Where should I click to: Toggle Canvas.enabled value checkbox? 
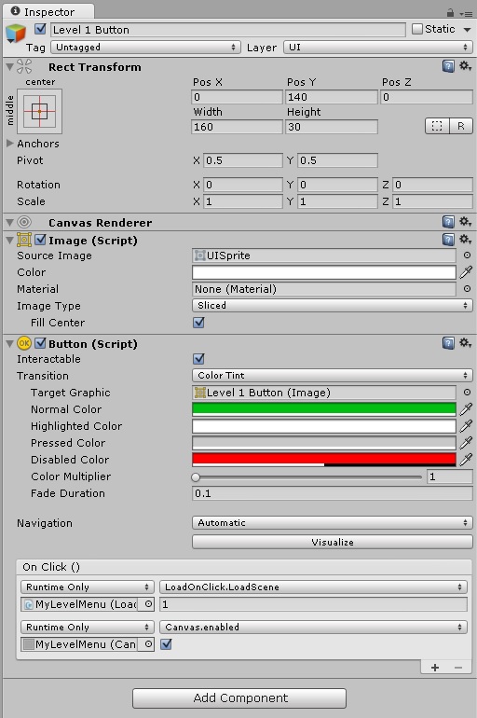pos(166,644)
